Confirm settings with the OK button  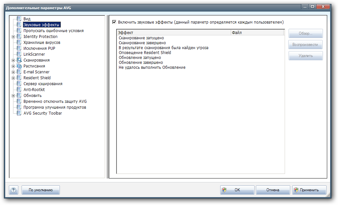tap(237, 190)
